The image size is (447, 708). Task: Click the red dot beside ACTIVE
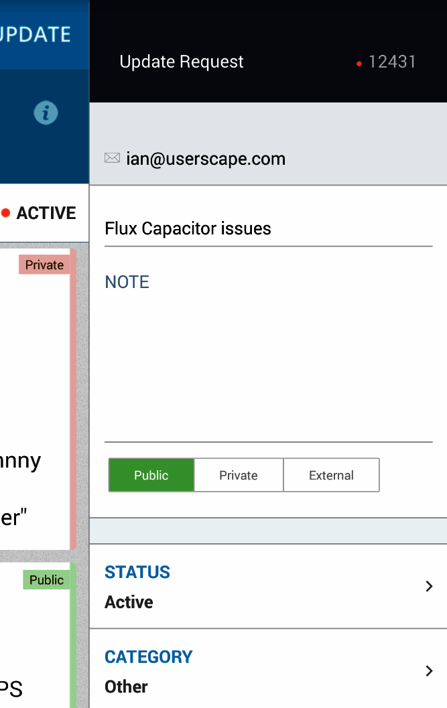point(6,213)
